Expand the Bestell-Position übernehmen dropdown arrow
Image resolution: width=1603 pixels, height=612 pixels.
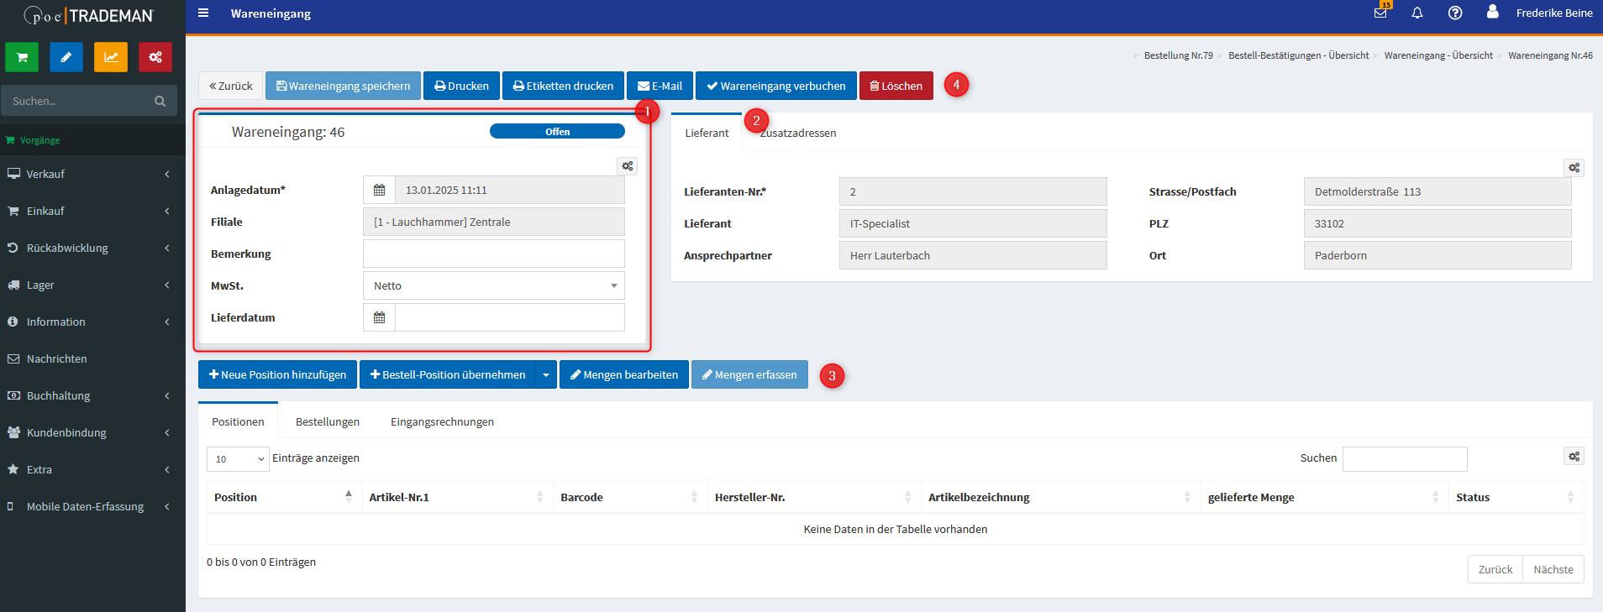click(x=546, y=375)
